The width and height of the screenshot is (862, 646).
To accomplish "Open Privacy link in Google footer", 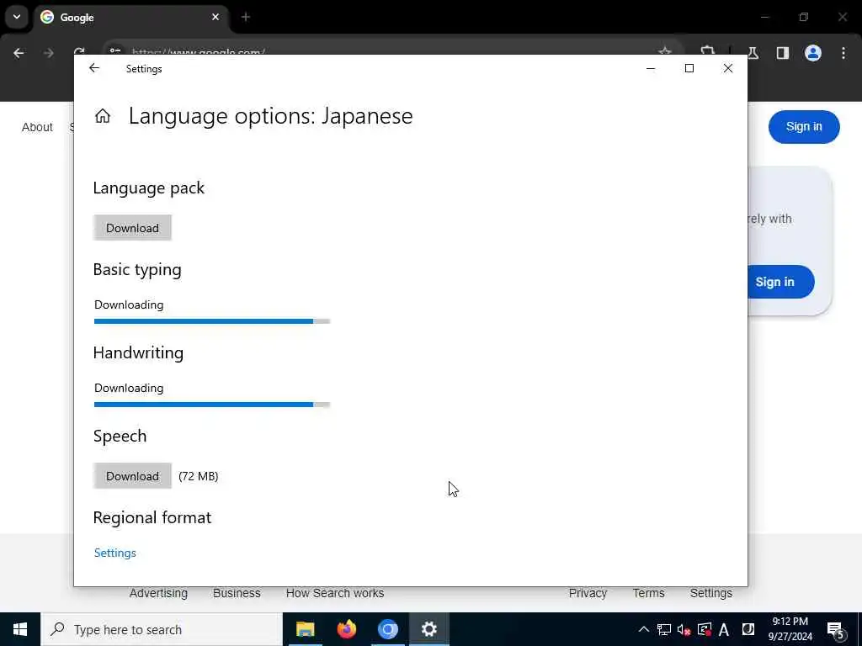I will pyautogui.click(x=588, y=593).
